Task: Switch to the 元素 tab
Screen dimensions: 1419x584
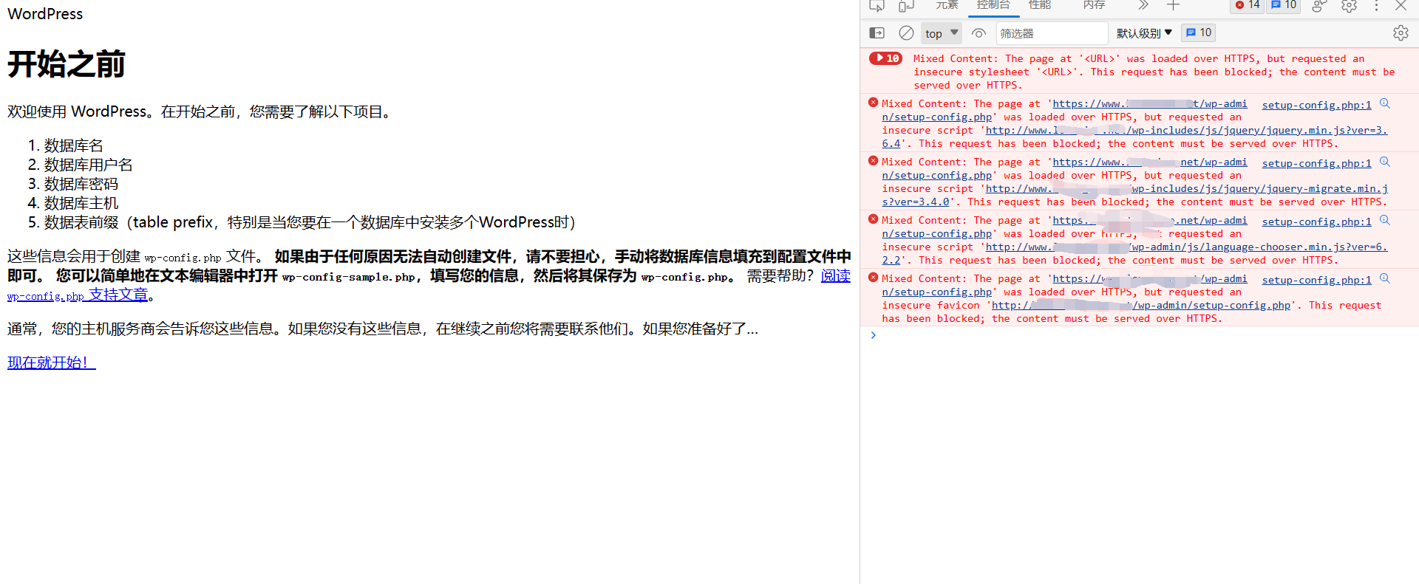Action: tap(947, 5)
